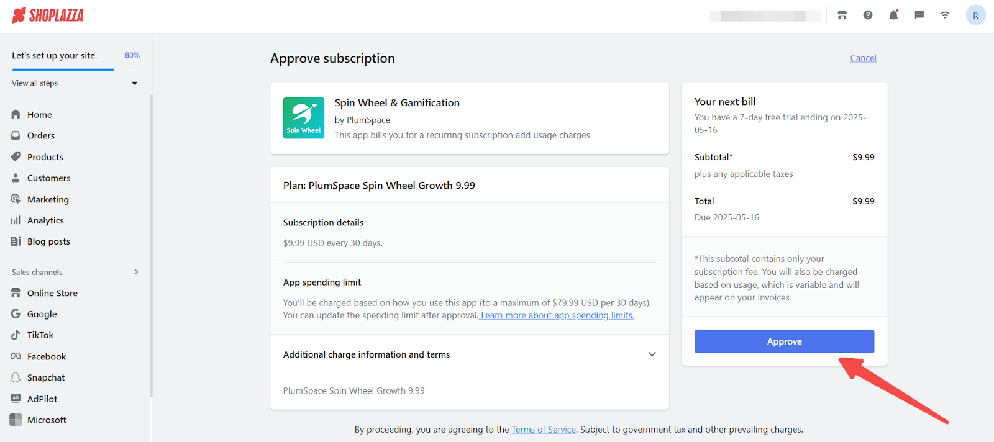994x442 pixels.
Task: Click the Blog posts icon
Action: (16, 241)
